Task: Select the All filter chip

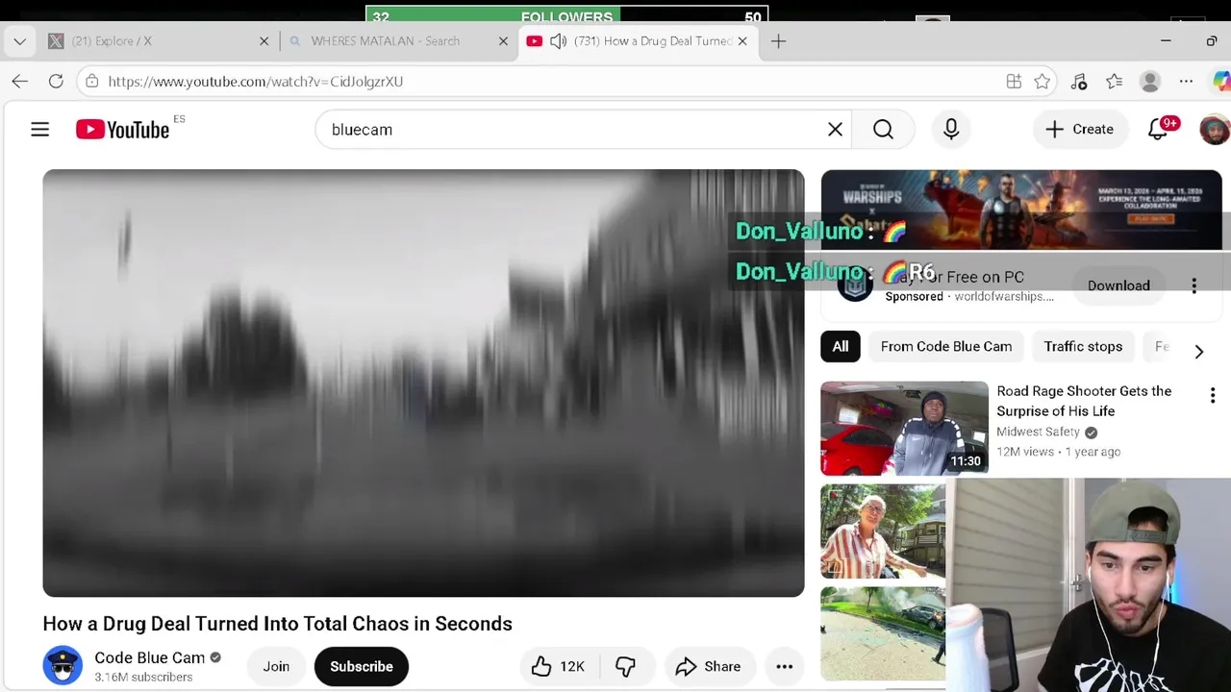Action: click(841, 347)
